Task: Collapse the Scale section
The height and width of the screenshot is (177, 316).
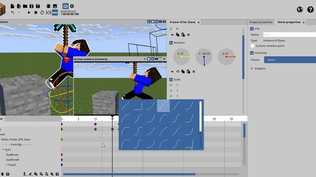Action: click(x=171, y=80)
